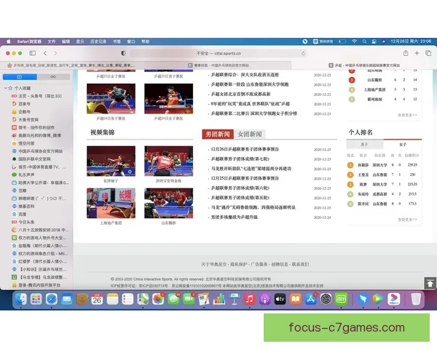
Task: Open 乒超联赛男子团体成绩(第六轮) link
Action: click(x=240, y=188)
